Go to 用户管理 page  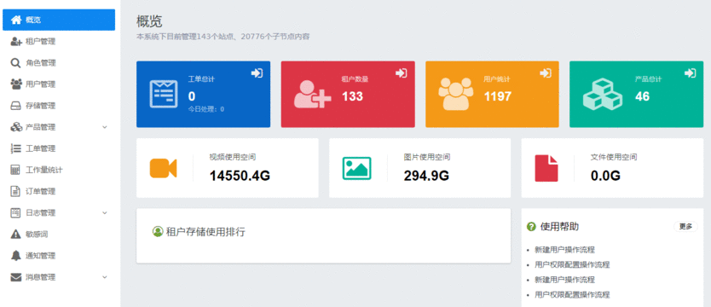pos(59,84)
